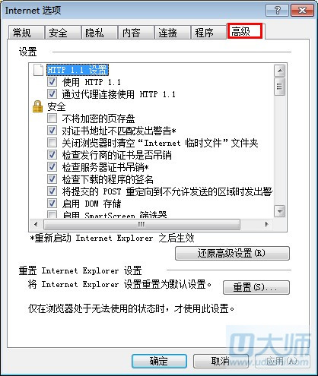Screen dimensions: 318x376
Task: Select the HTTP 1.1 设置 tree heading
Action: [x=78, y=70]
